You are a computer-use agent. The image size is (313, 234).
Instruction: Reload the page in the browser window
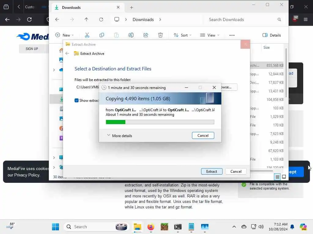tap(29, 19)
